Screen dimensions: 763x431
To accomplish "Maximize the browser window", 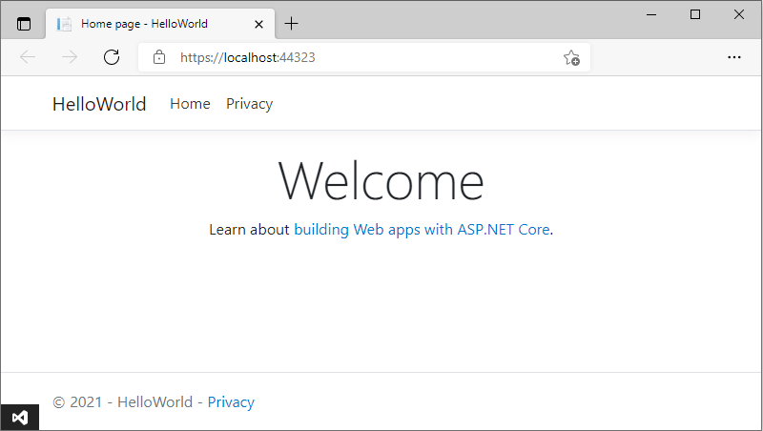I will point(695,14).
